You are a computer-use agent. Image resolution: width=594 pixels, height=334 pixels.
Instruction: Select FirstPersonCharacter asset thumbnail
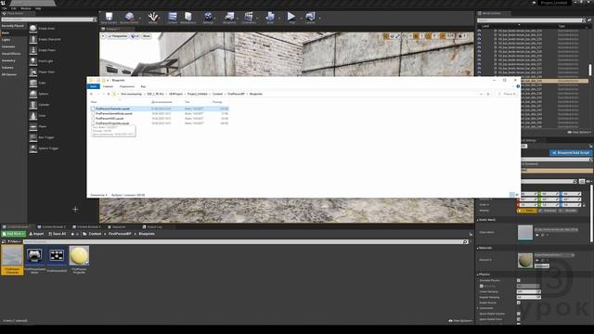pos(12,260)
